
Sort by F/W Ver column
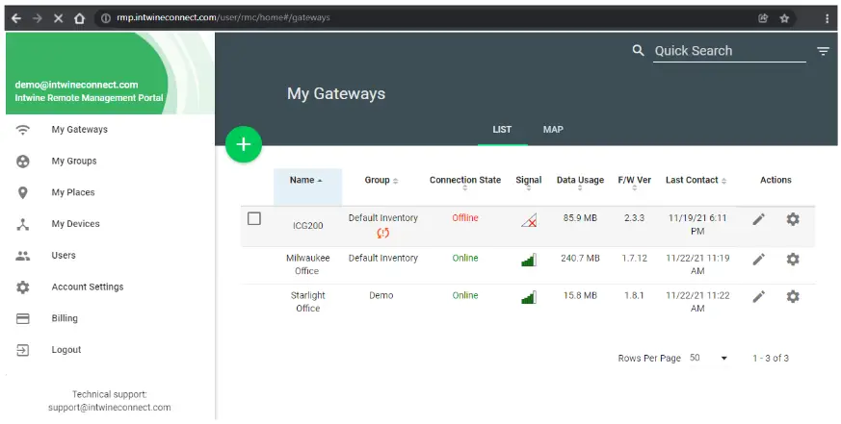pyautogui.click(x=635, y=181)
